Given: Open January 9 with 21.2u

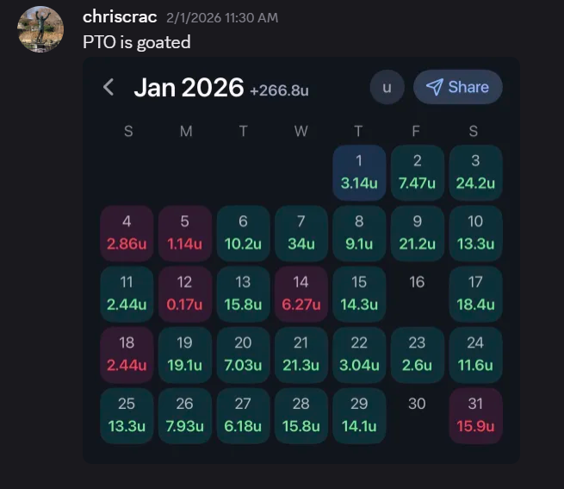Looking at the screenshot, I should point(417,232).
